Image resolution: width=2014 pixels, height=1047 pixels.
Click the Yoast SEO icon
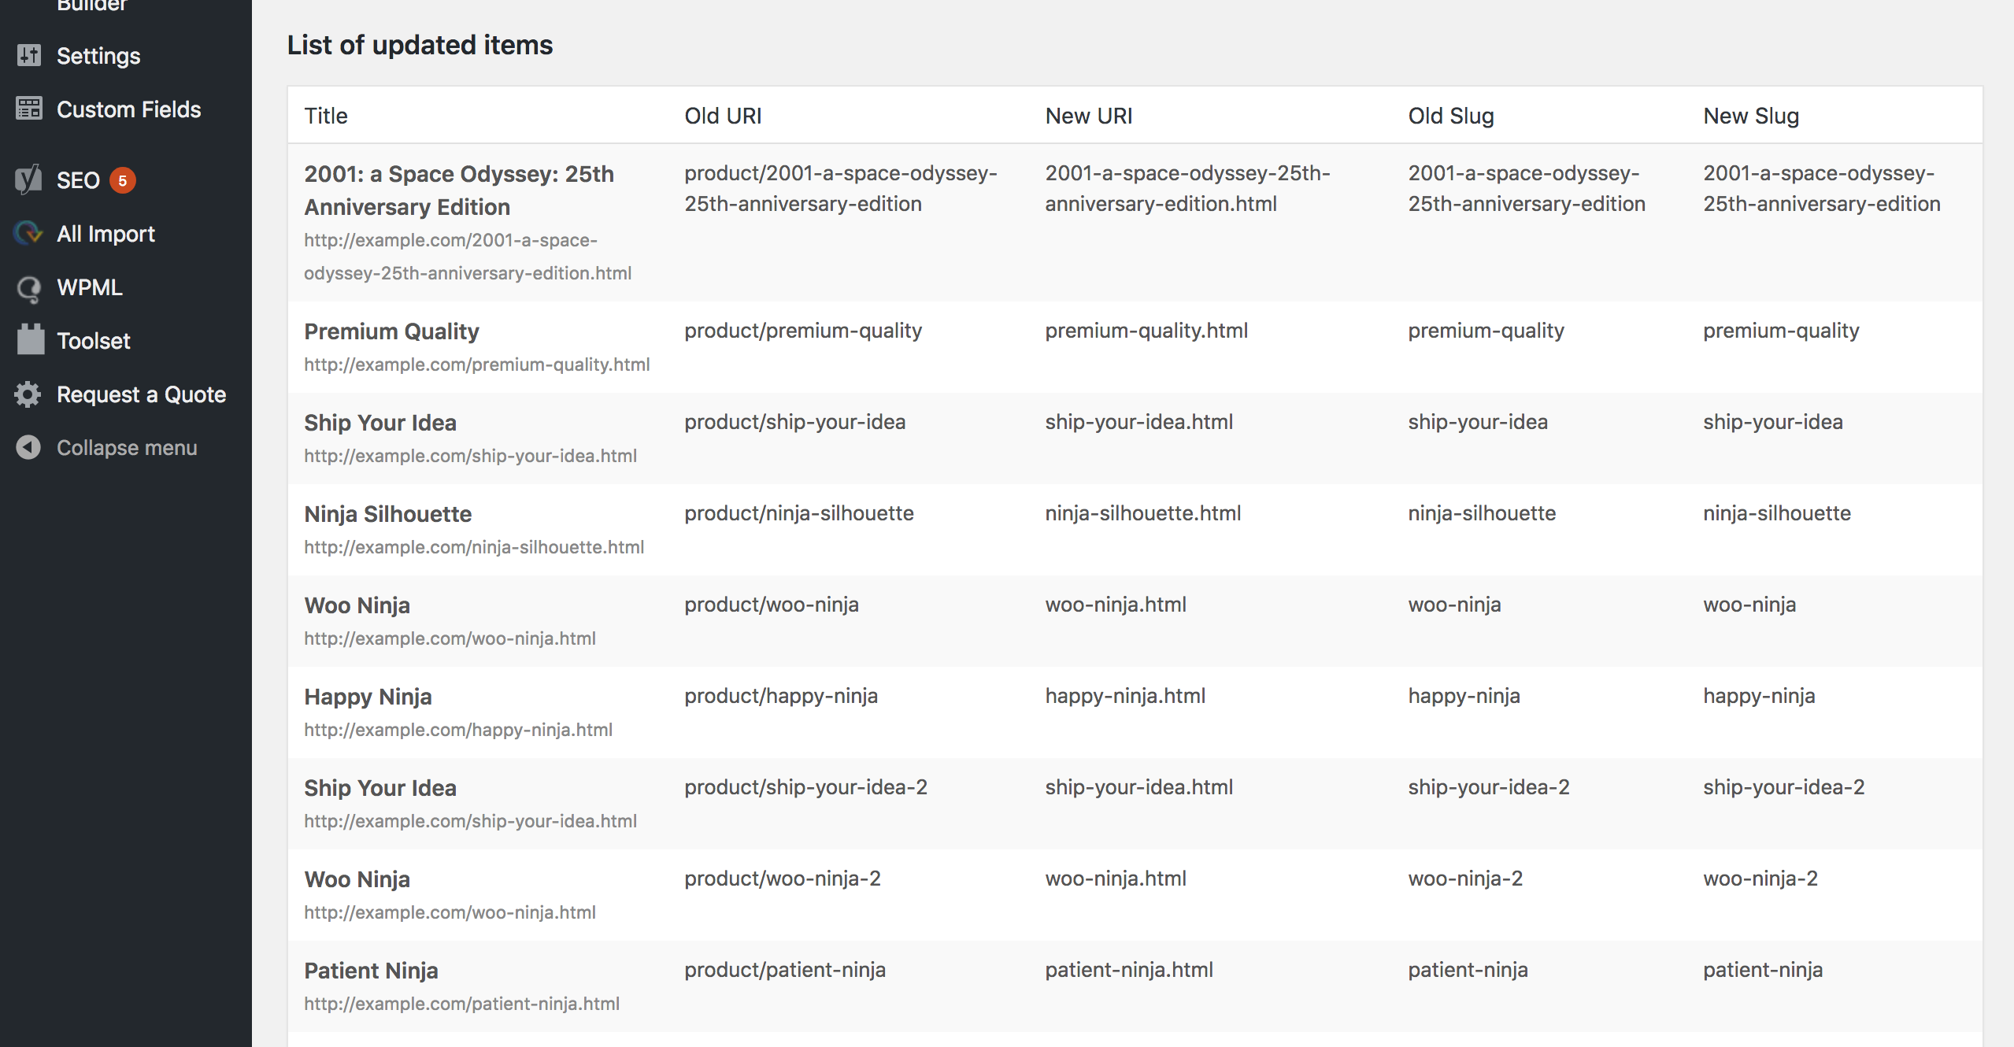tap(29, 180)
